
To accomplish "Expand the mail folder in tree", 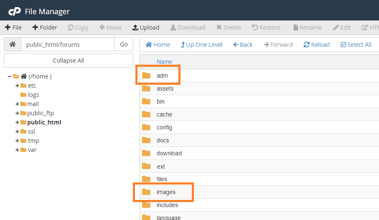I will (17, 104).
